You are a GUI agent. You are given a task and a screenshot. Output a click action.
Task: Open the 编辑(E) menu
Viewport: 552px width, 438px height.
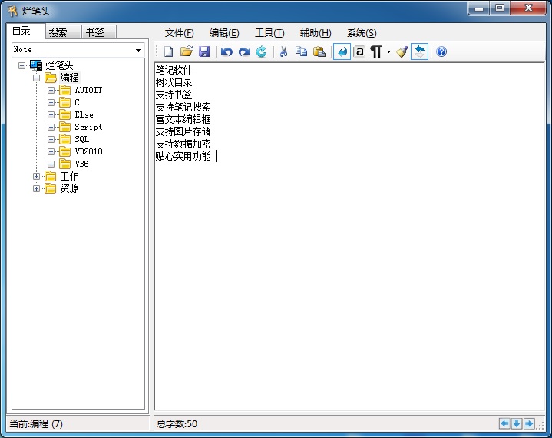[224, 33]
